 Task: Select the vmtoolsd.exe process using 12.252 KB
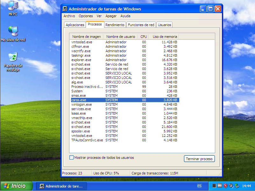tap(125, 136)
